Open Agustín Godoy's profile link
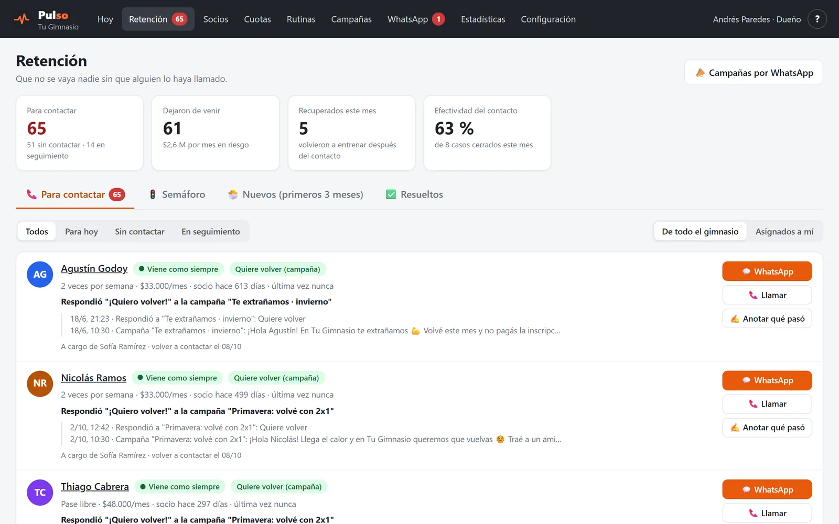The image size is (839, 524). click(94, 268)
